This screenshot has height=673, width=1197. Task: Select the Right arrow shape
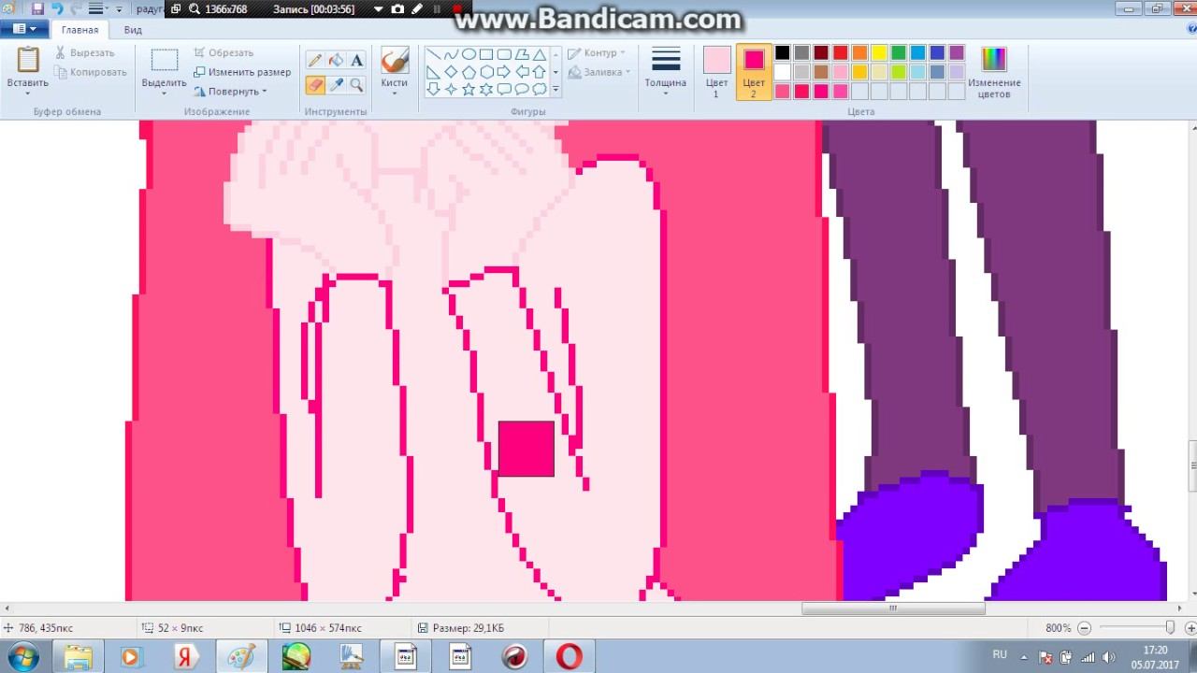tap(504, 72)
